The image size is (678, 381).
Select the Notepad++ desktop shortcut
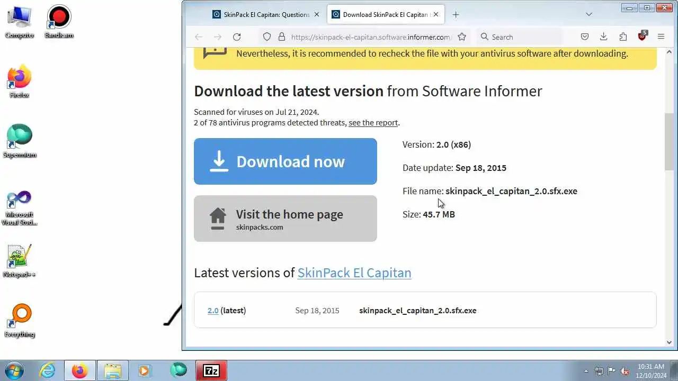tap(20, 261)
